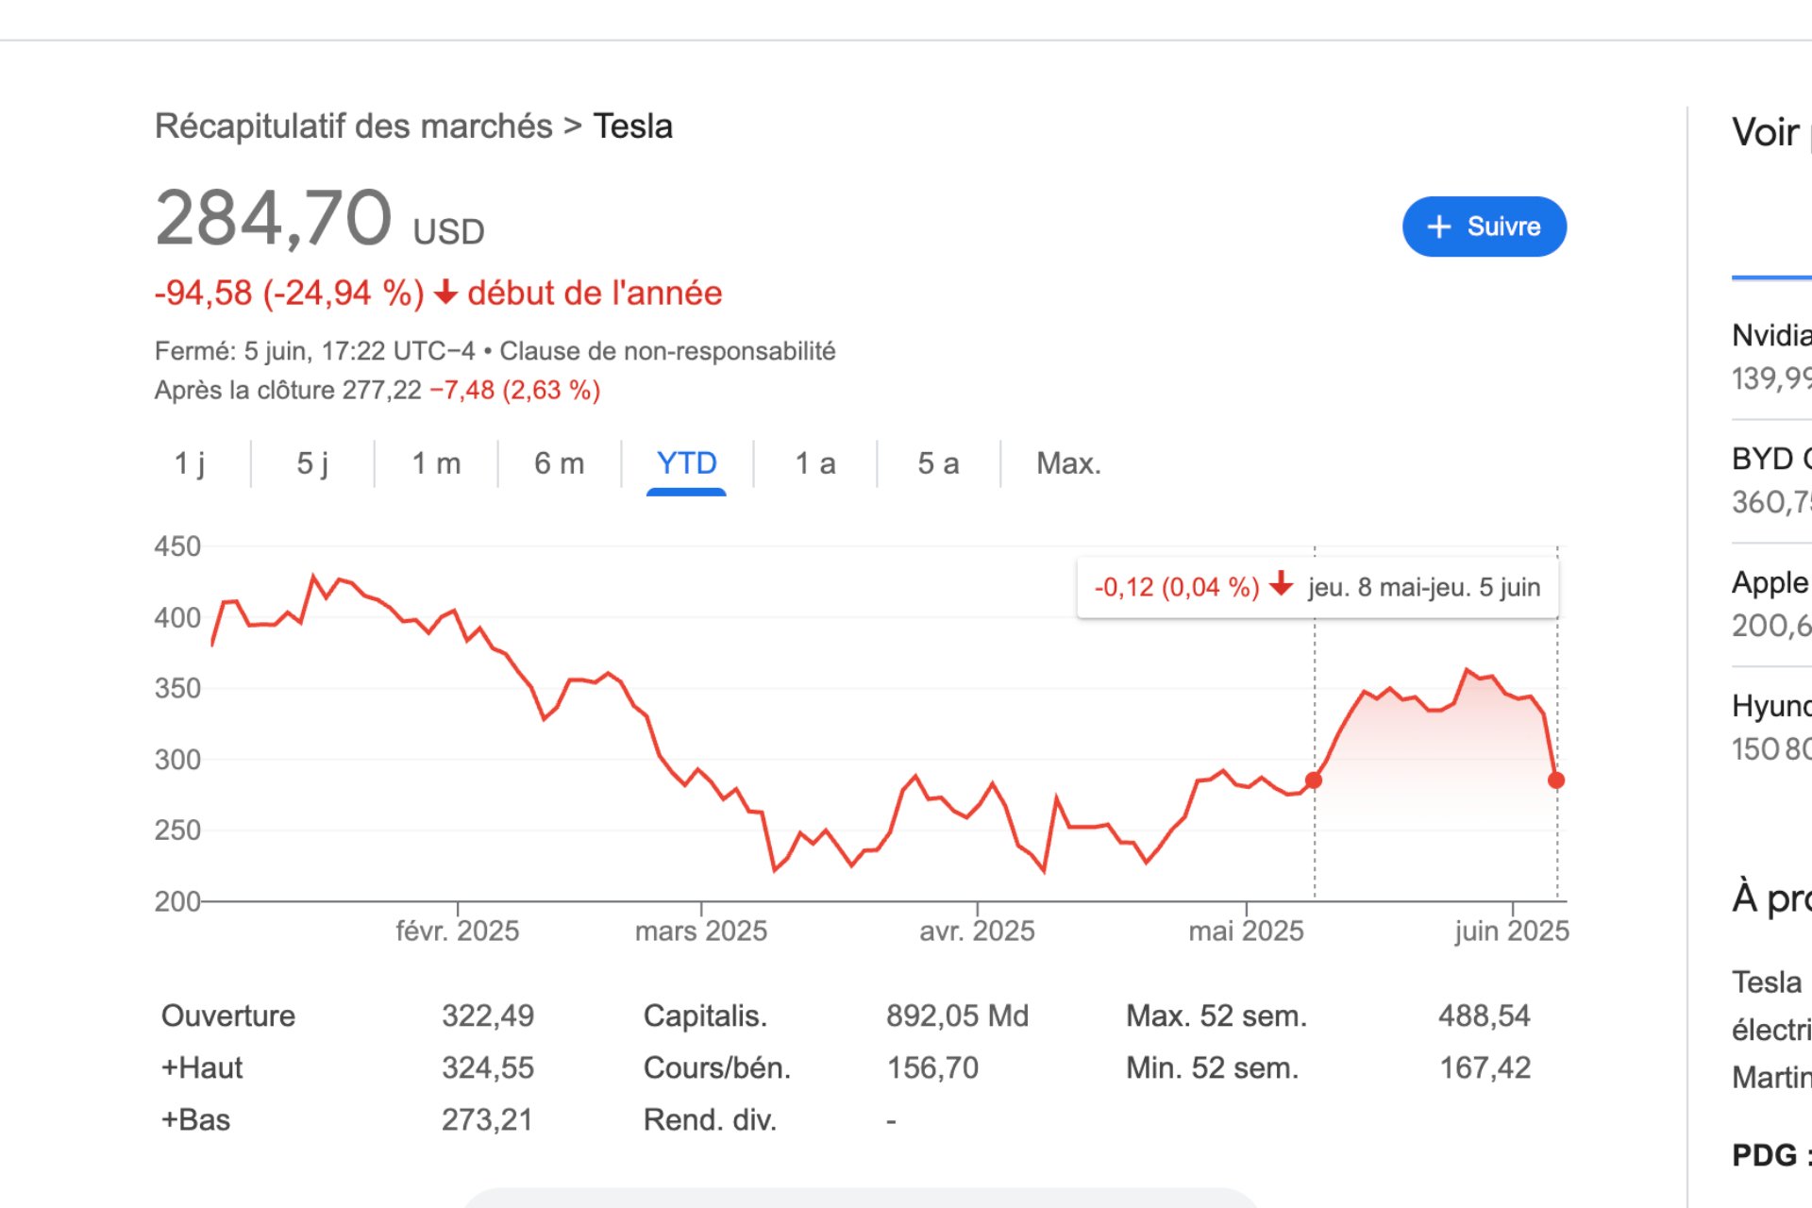Click the red down arrow beside -24,94 %
Viewport: 1812px width, 1208px height.
point(445,294)
